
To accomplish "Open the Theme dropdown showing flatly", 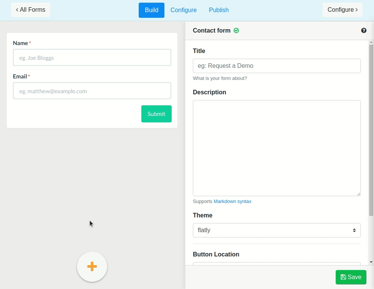I will point(277,230).
